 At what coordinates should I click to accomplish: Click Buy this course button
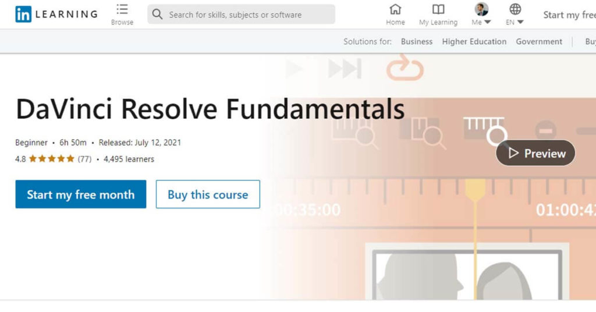[208, 194]
